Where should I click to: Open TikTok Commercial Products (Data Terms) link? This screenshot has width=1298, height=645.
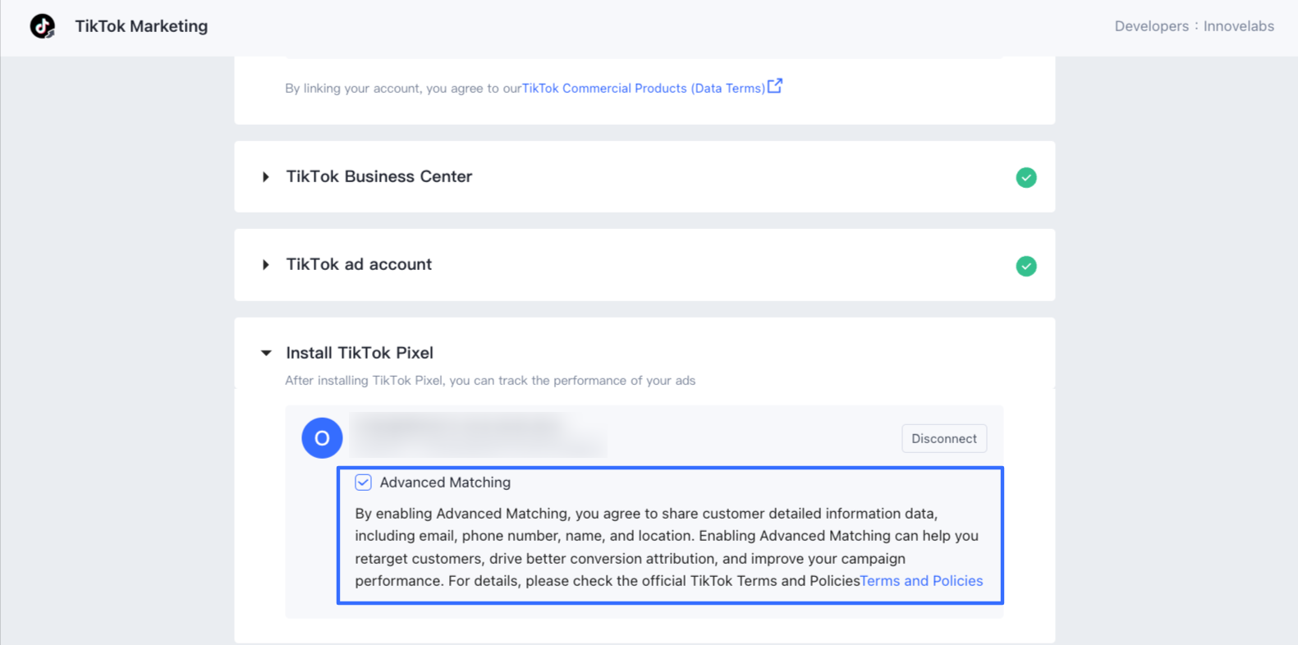coord(644,89)
